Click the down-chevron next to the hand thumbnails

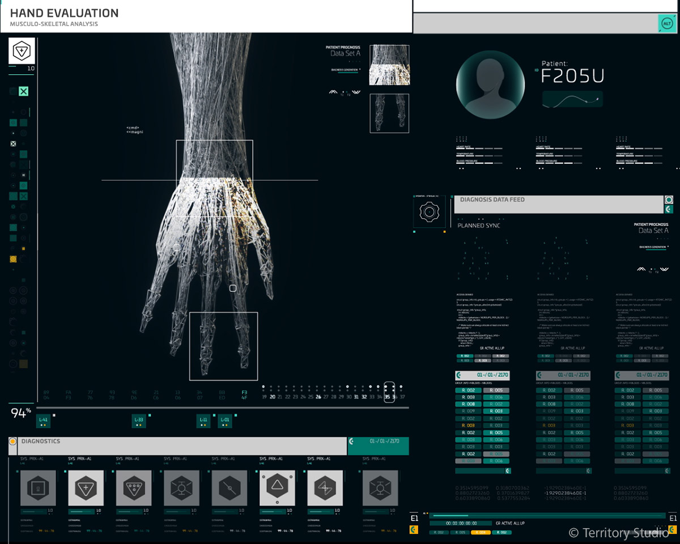point(356,92)
